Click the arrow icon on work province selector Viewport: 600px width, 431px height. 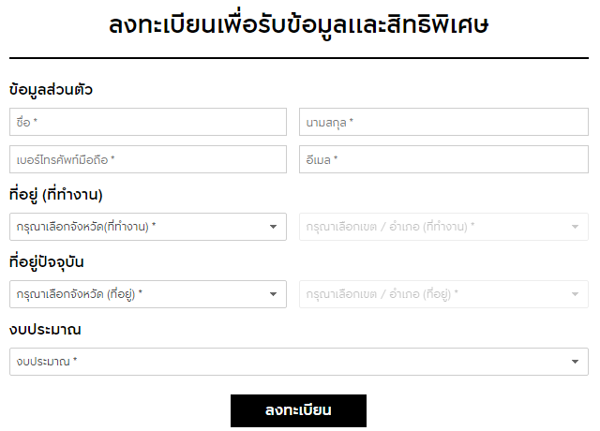click(x=273, y=227)
